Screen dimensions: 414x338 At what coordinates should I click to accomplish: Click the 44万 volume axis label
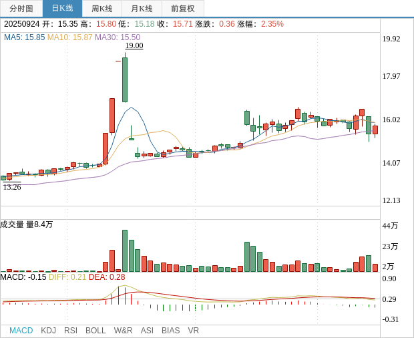click(x=390, y=226)
